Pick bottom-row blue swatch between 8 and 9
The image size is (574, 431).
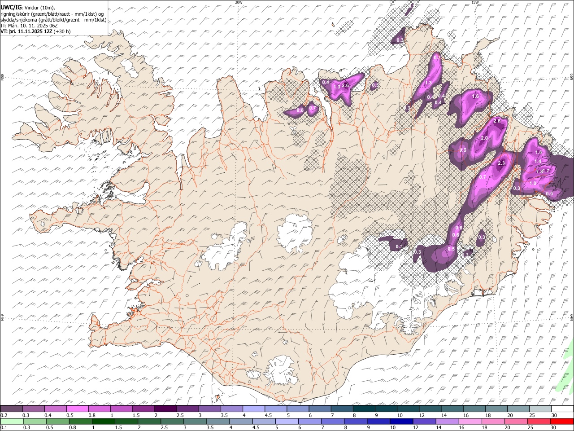click(x=355, y=422)
